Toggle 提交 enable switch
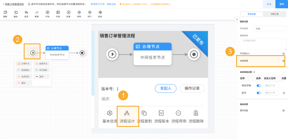288x139 pixels. [259, 93]
